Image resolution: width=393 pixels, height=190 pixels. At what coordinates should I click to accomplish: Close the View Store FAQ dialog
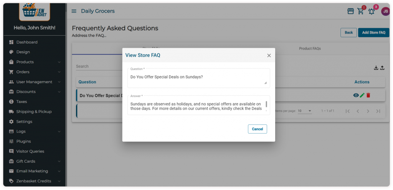(269, 56)
